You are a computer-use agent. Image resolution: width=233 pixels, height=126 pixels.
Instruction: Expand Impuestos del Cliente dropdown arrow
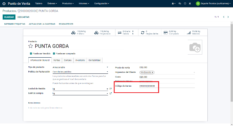(194, 72)
